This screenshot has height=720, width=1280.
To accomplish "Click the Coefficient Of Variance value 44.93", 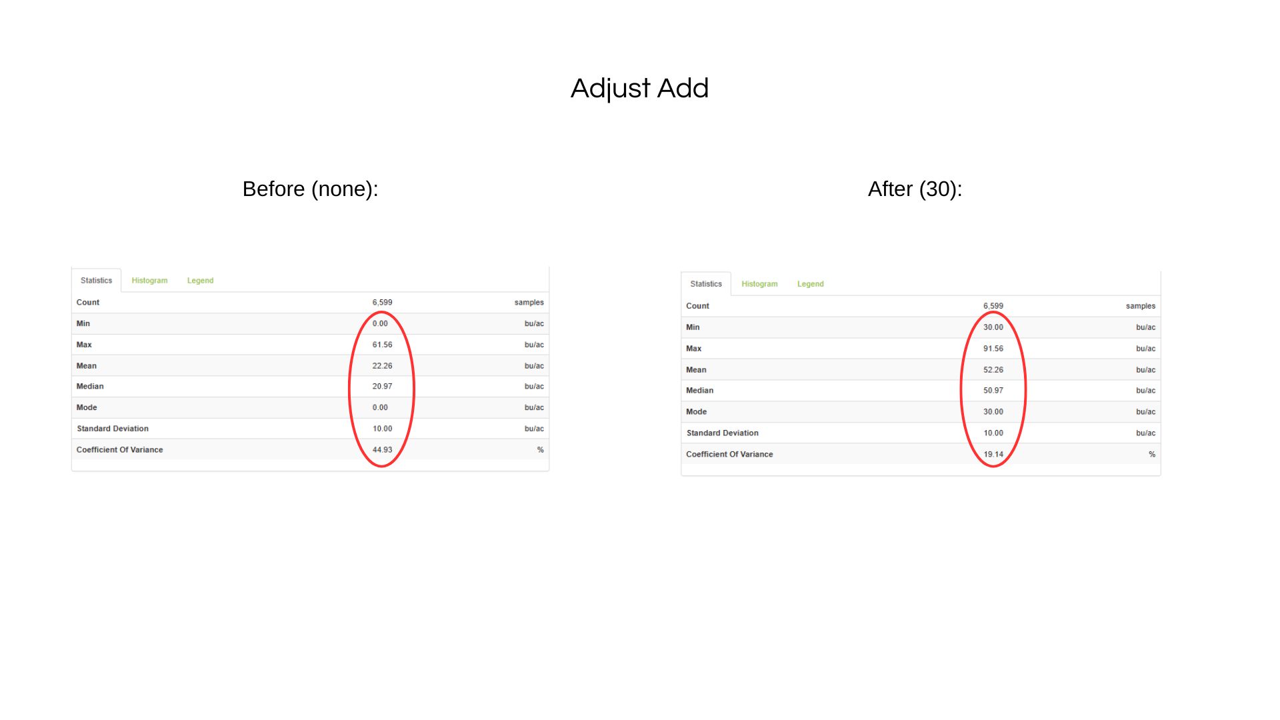I will coord(382,450).
